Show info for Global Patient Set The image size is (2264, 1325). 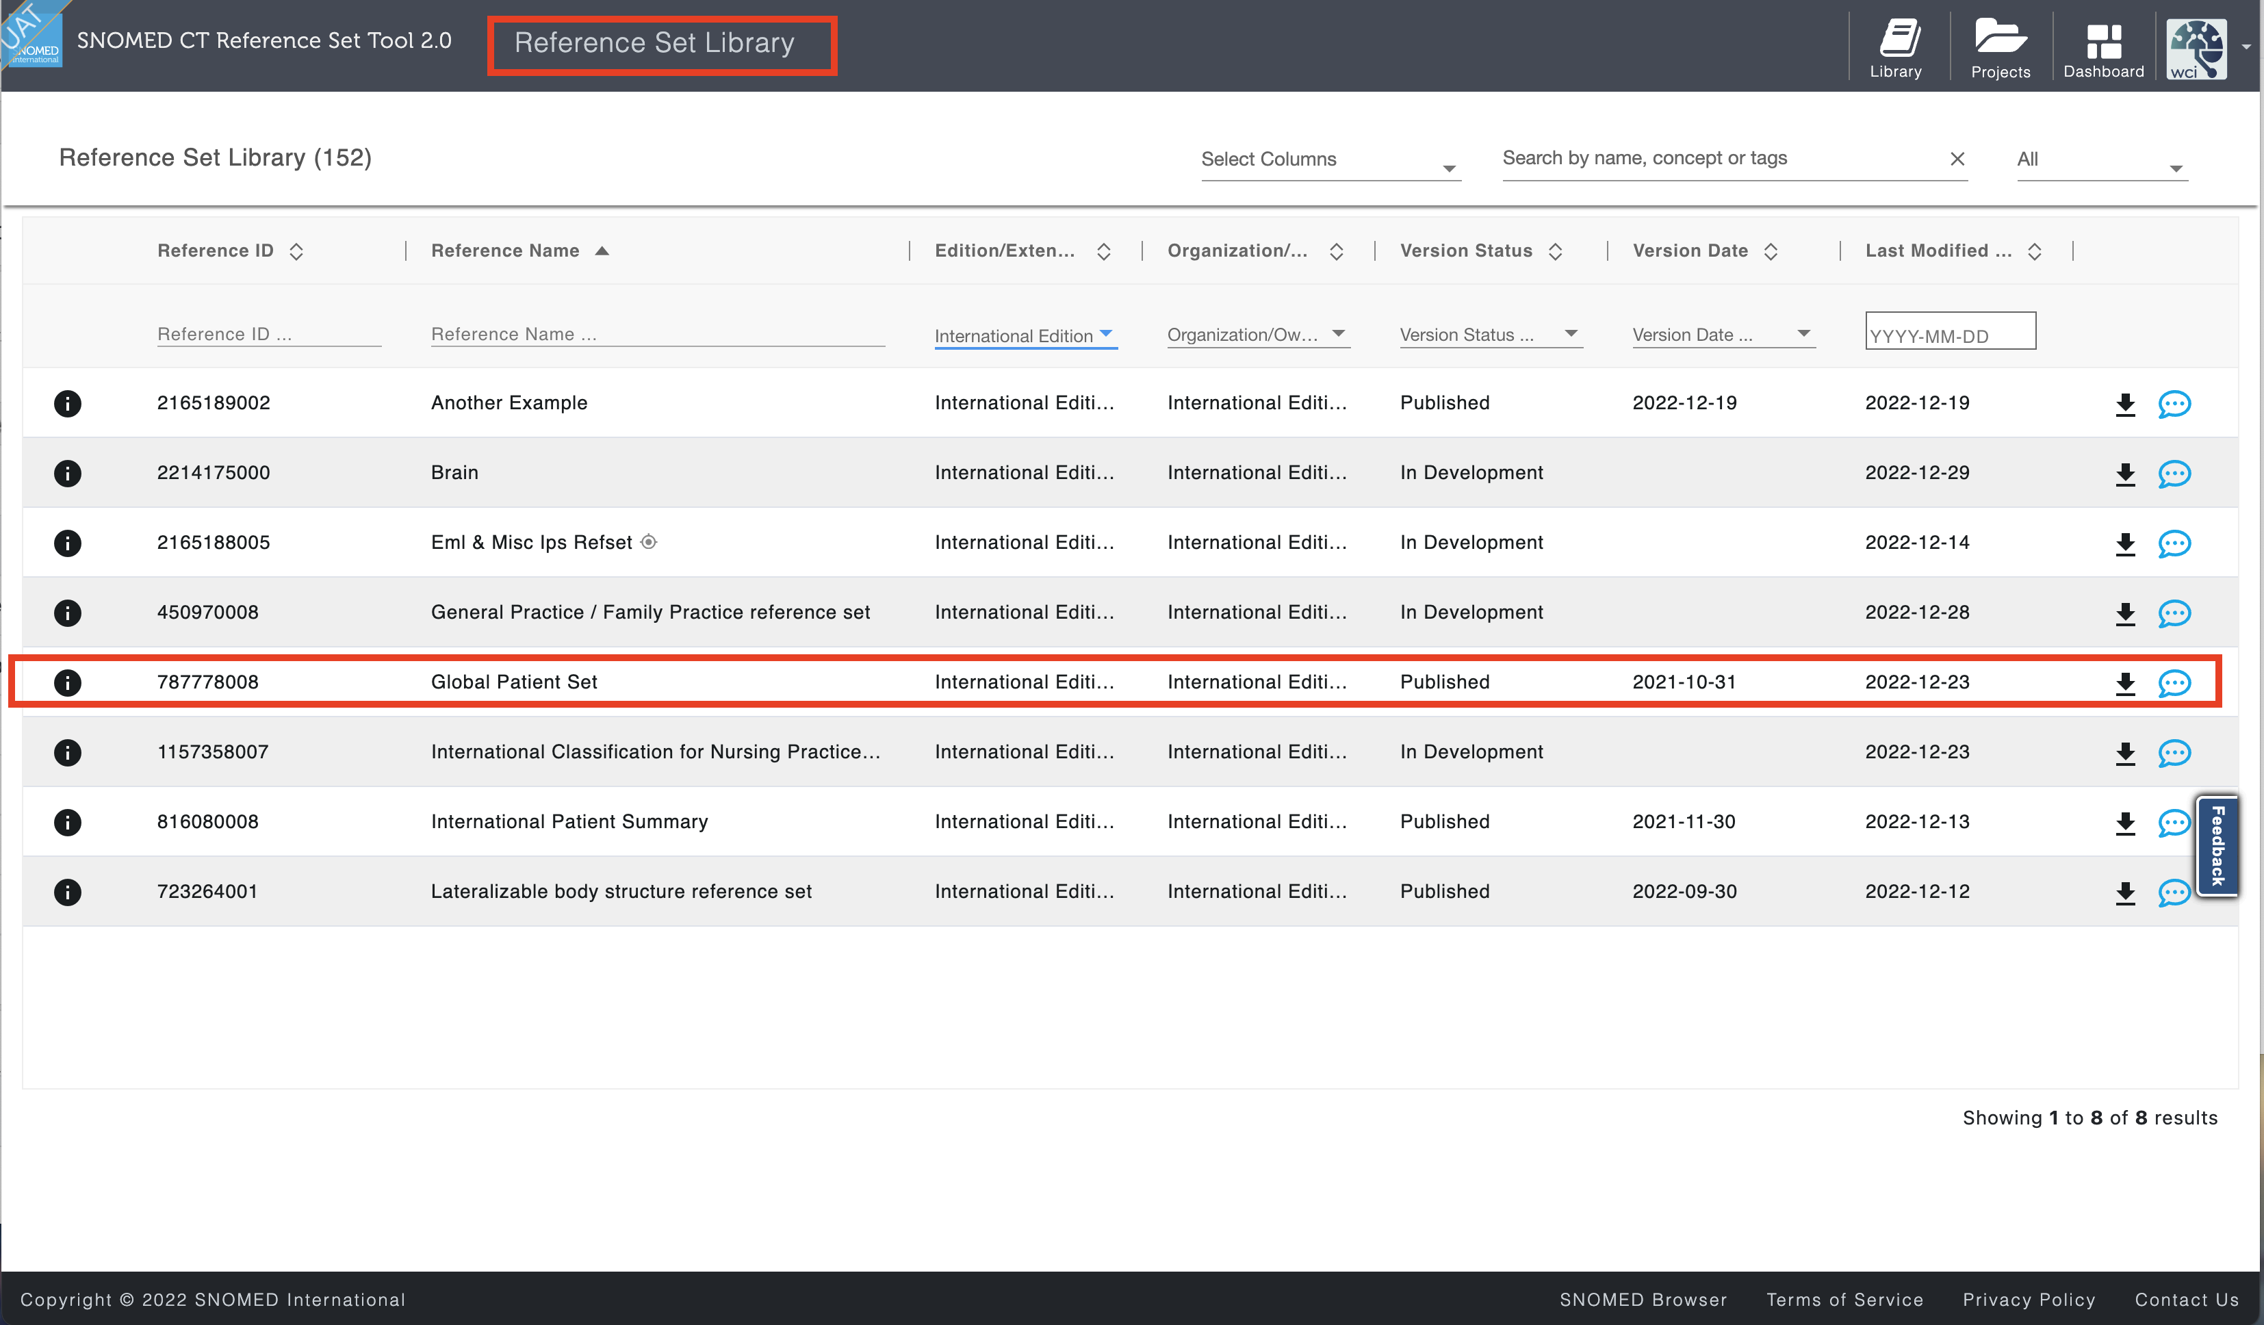[67, 683]
